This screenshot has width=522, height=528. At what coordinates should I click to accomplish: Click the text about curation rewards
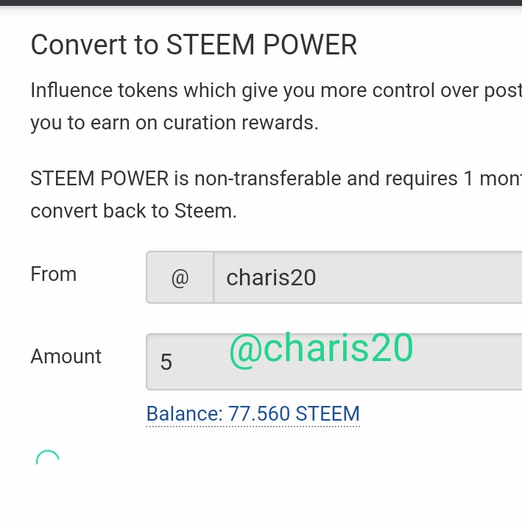tap(174, 123)
